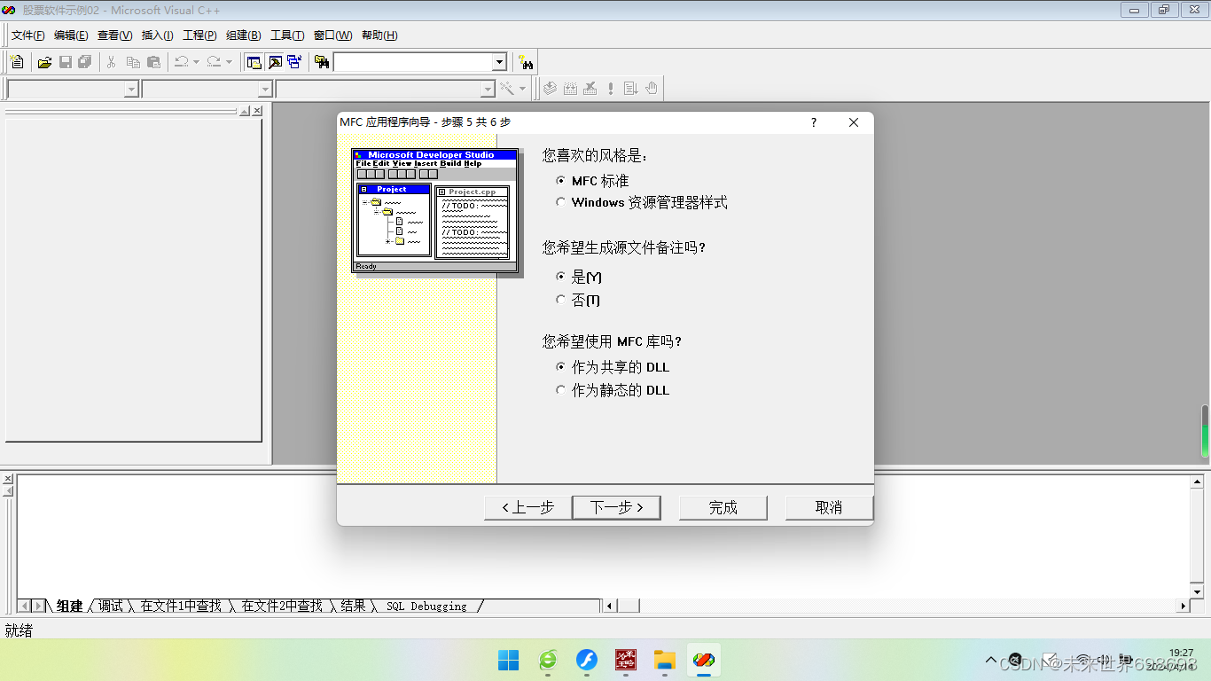This screenshot has height=681, width=1211.
Task: Click the Save All toolbar icon
Action: pyautogui.click(x=85, y=62)
